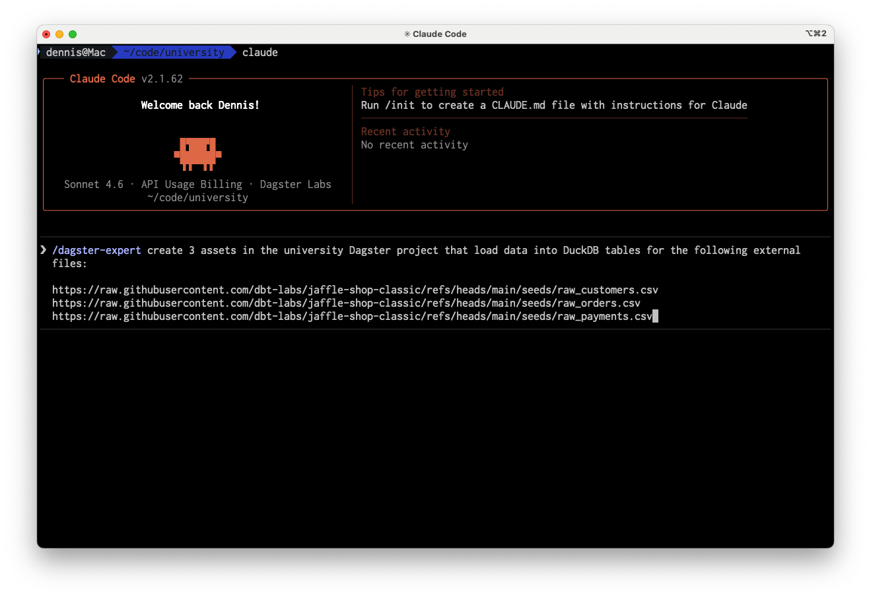Screen dimensions: 871x597
Task: Open the raw_payments.csv URL
Action: click(352, 316)
